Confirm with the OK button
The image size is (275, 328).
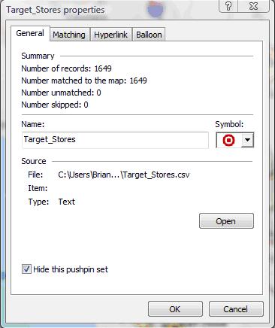(x=175, y=309)
